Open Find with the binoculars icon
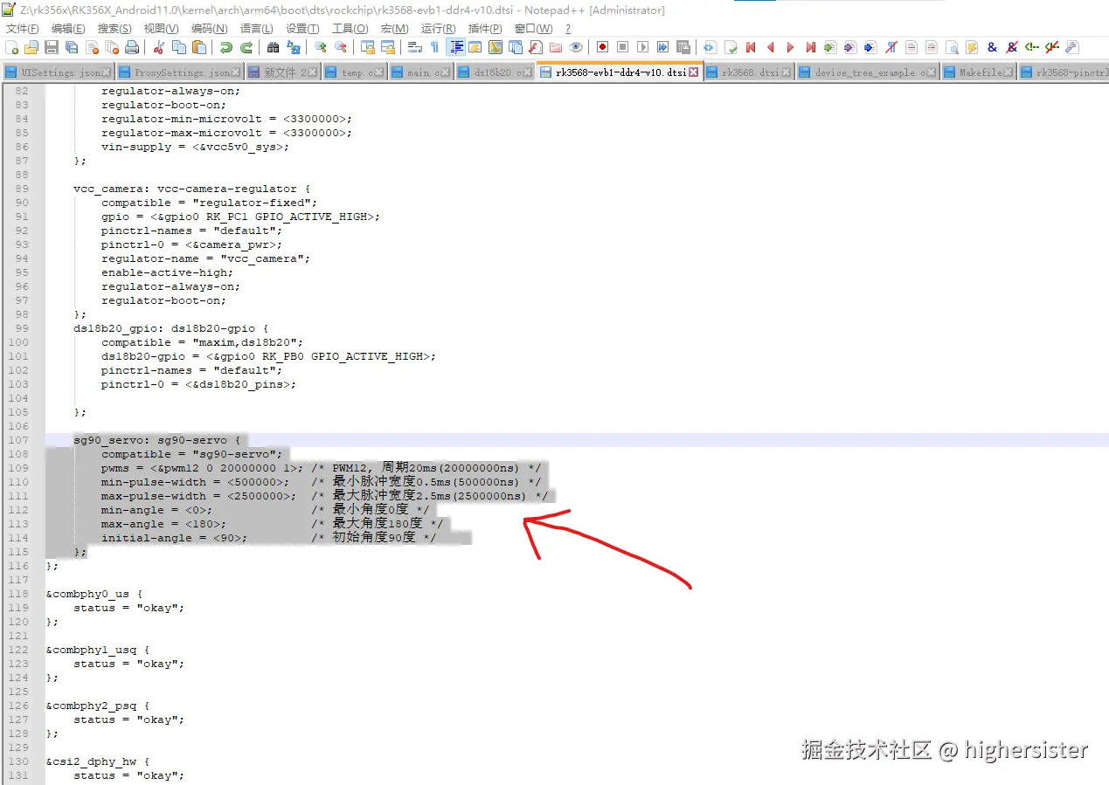Viewport: 1109px width, 785px height. tap(274, 47)
